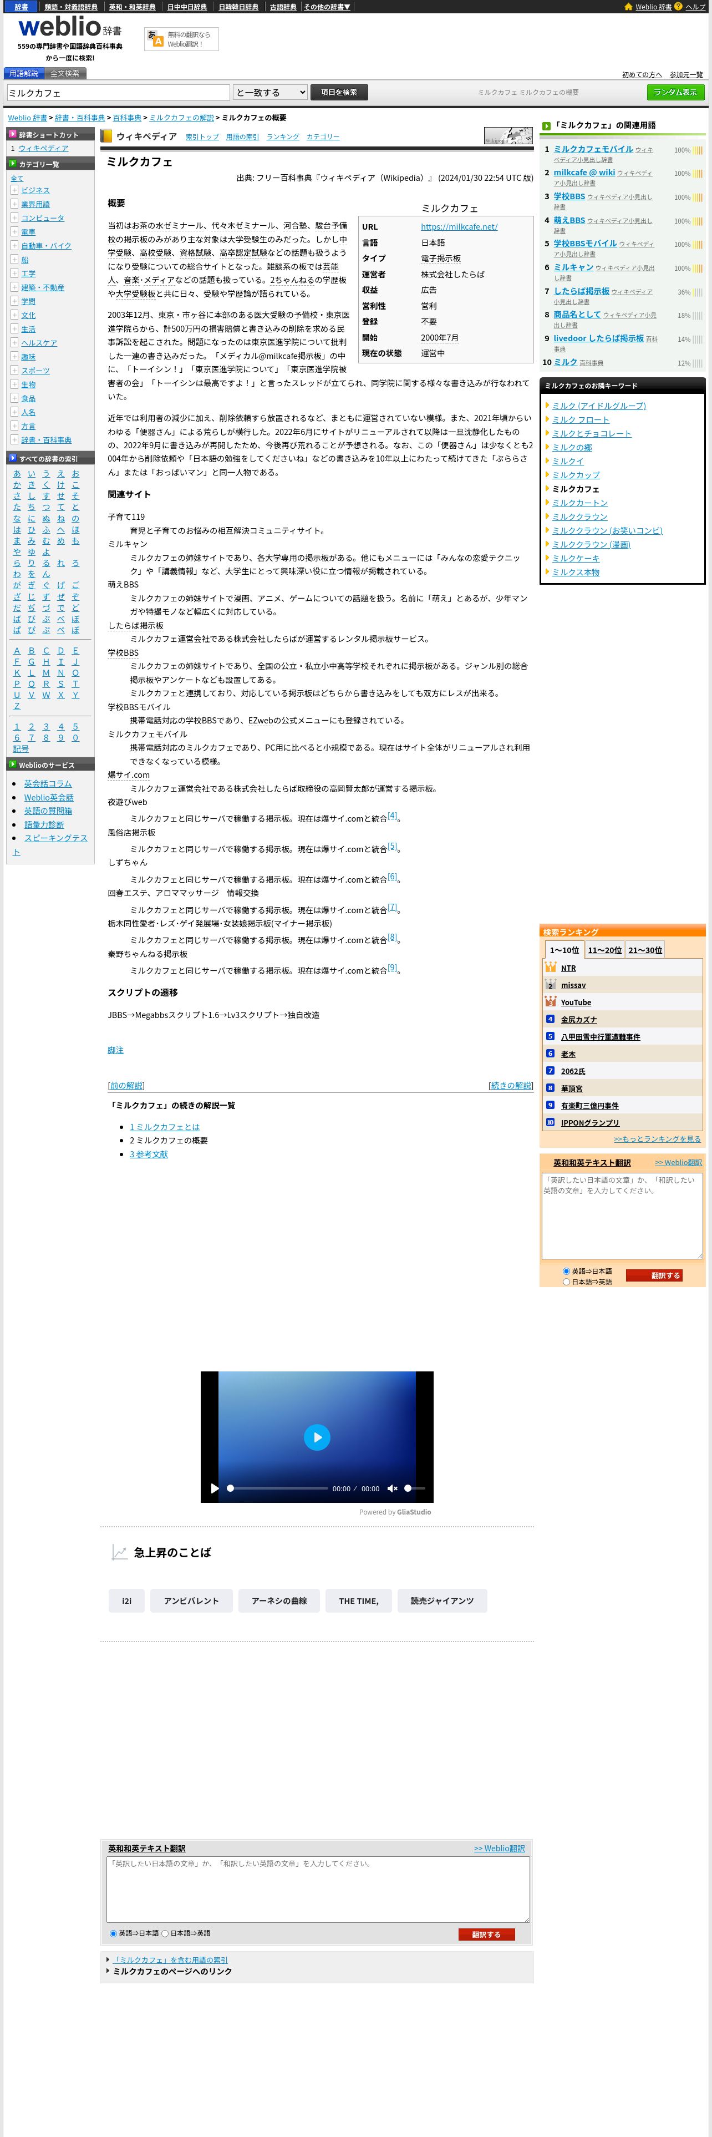Click the 前の解説 link
Image resolution: width=712 pixels, height=2137 pixels.
126,1085
